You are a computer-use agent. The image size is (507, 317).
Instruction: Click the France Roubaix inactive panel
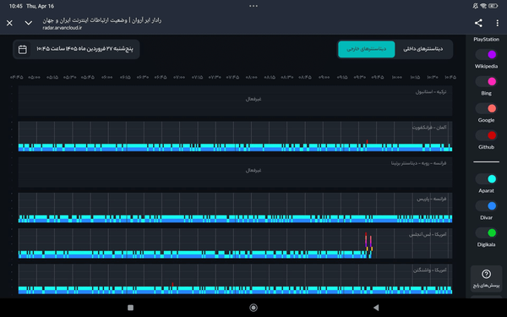pyautogui.click(x=235, y=172)
